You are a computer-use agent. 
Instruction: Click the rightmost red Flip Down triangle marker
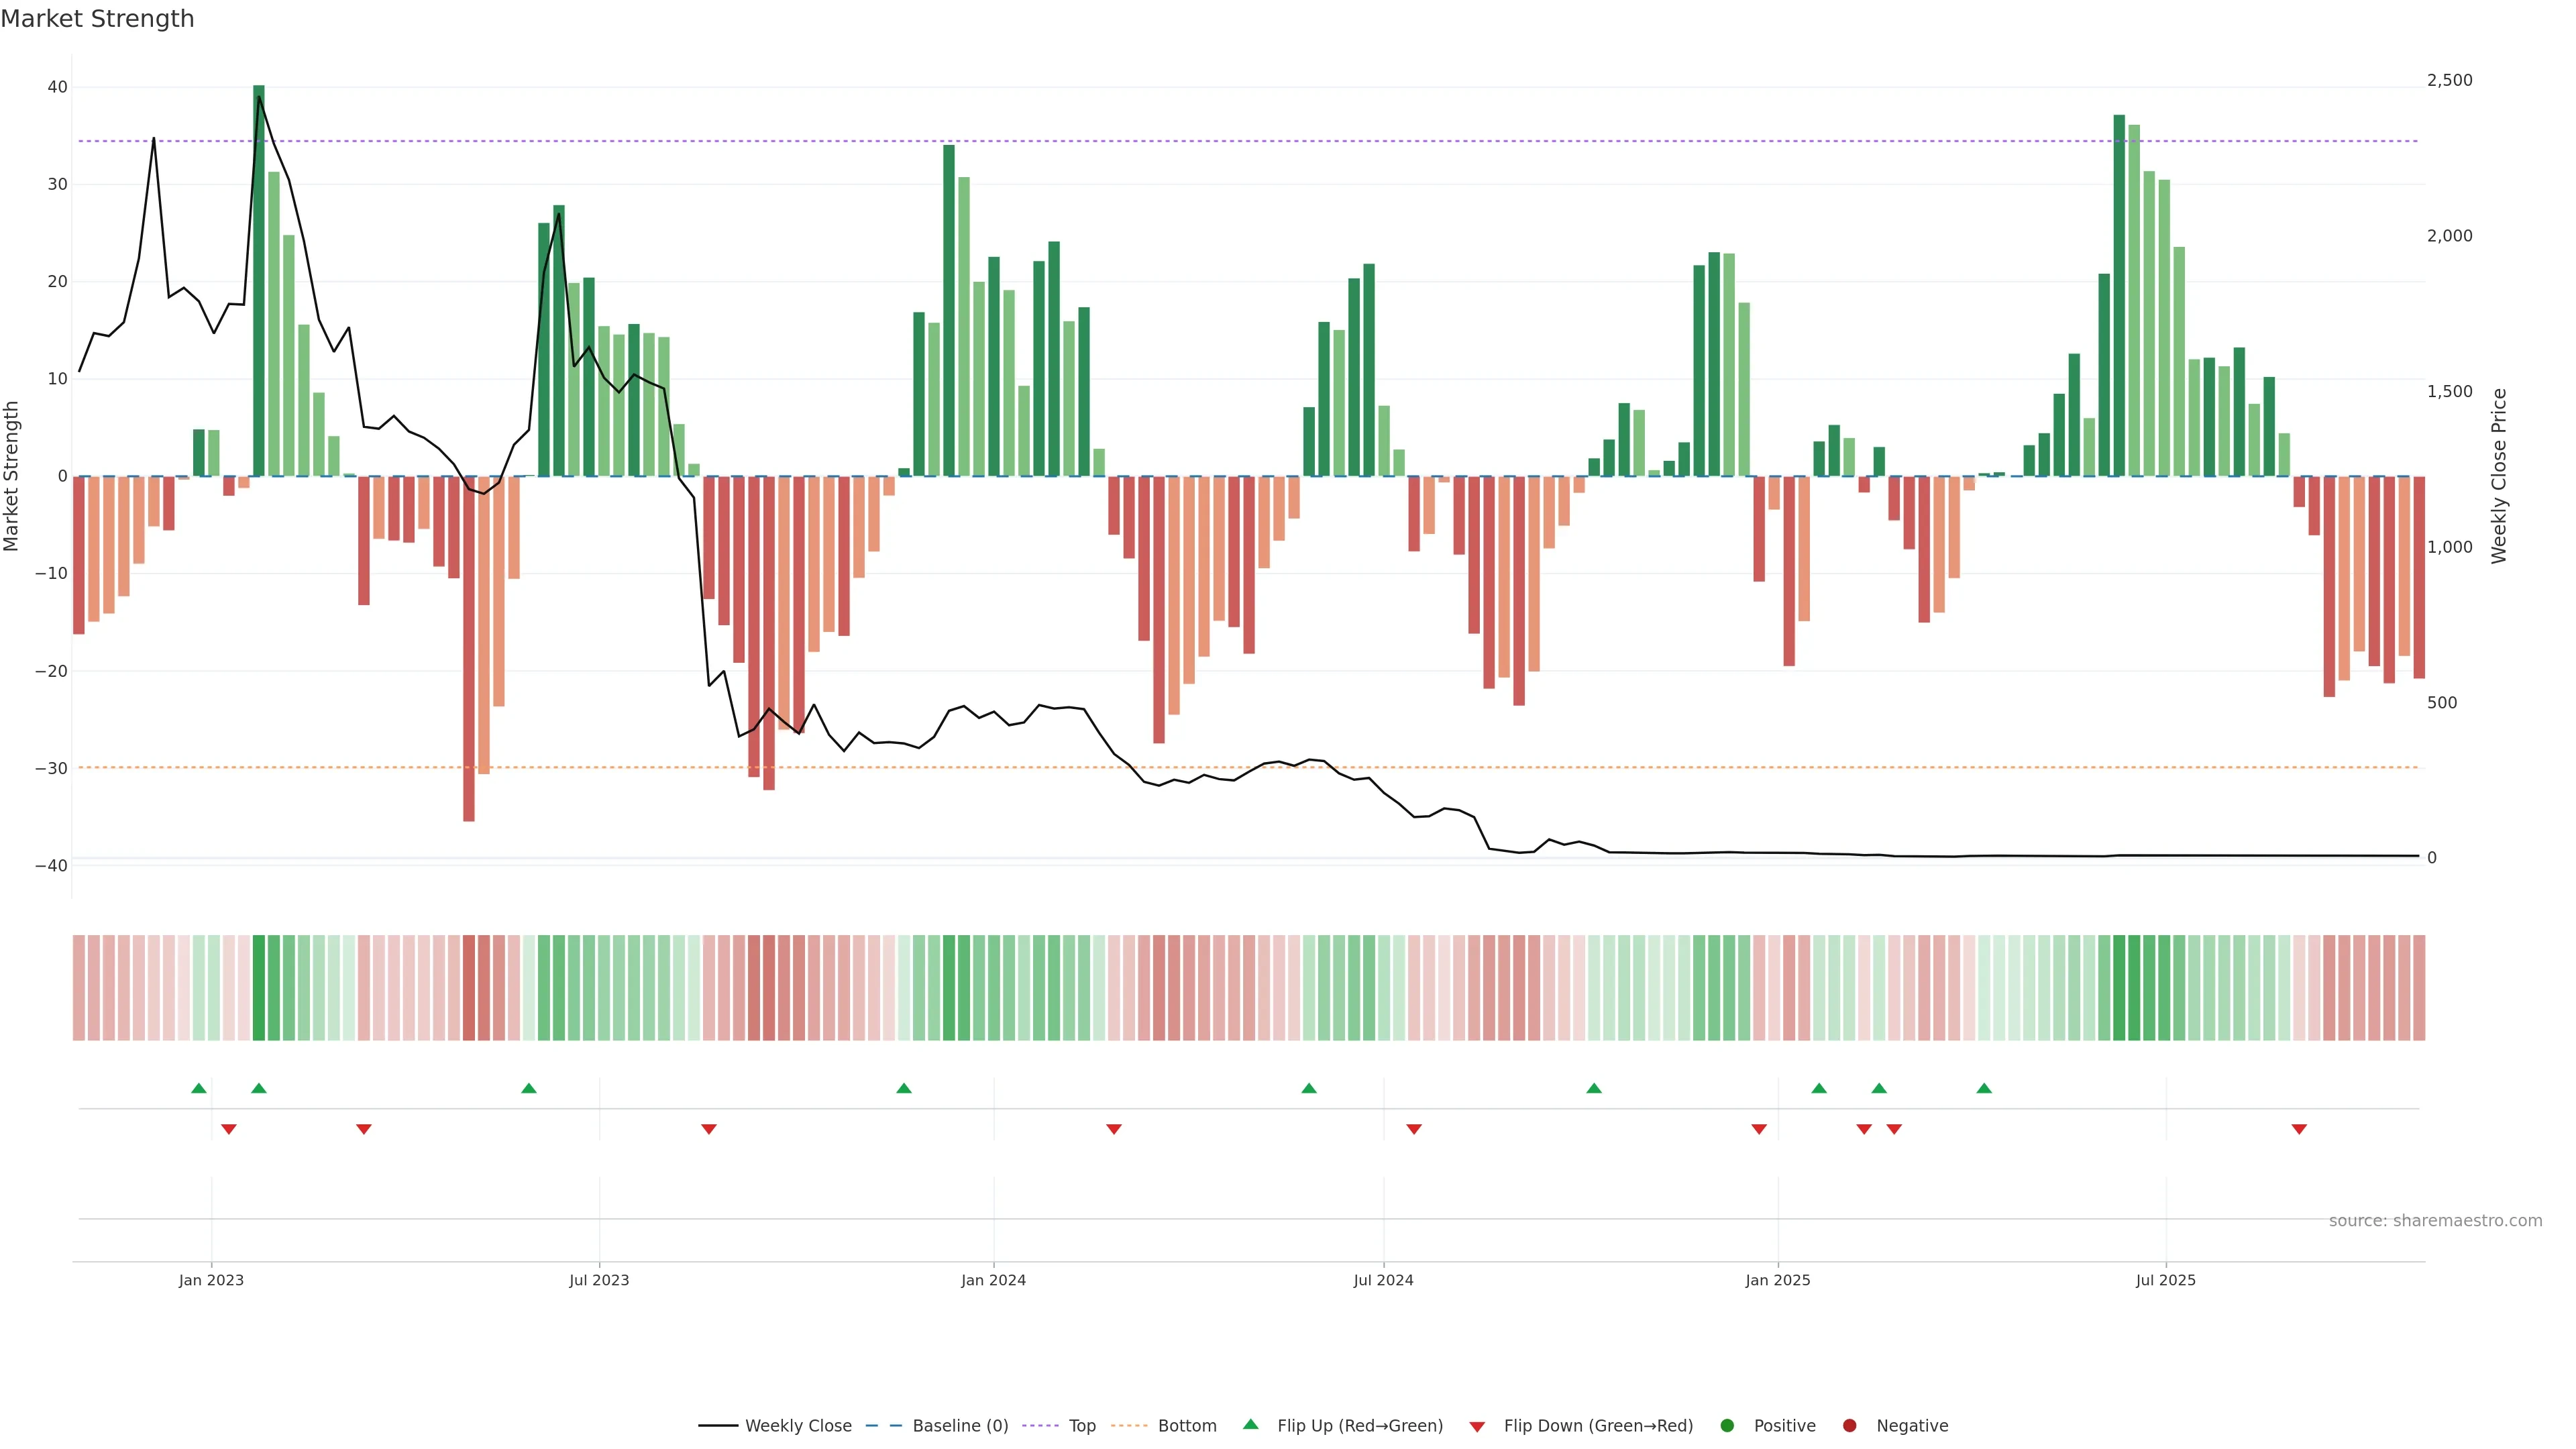[2299, 1129]
